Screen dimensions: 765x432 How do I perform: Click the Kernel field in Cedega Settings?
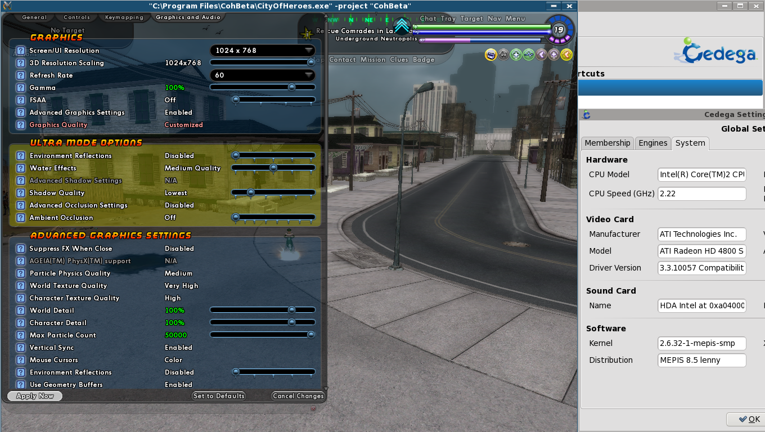click(x=702, y=343)
